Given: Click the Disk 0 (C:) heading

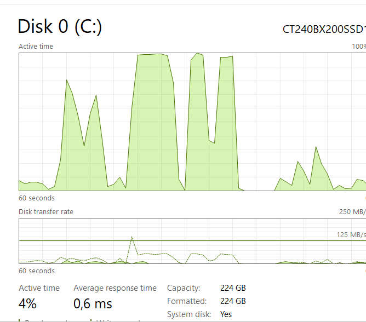Looking at the screenshot, I should pyautogui.click(x=60, y=26).
